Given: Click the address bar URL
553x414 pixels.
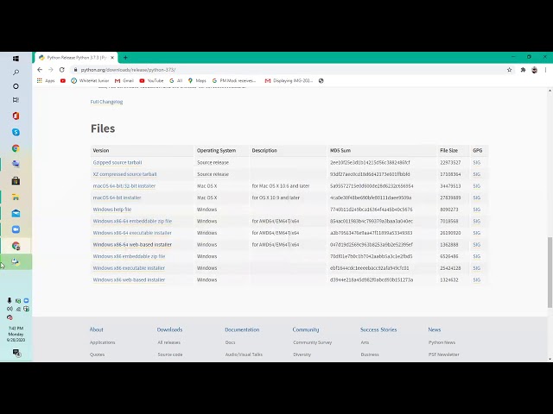Looking at the screenshot, I should [x=128, y=70].
